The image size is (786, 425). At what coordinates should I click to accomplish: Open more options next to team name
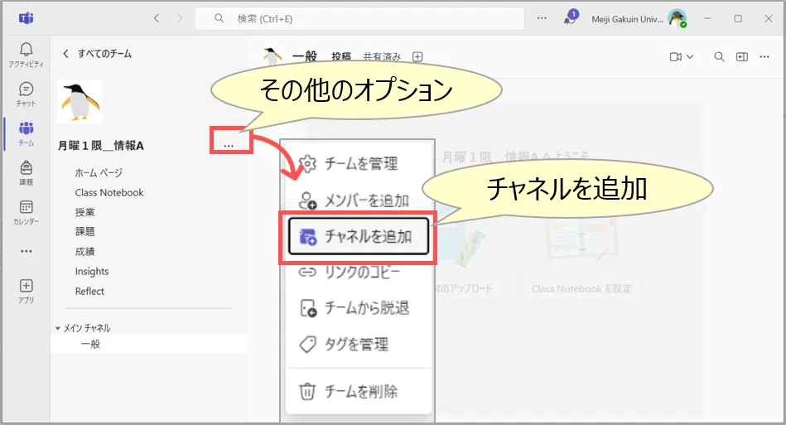coord(229,146)
